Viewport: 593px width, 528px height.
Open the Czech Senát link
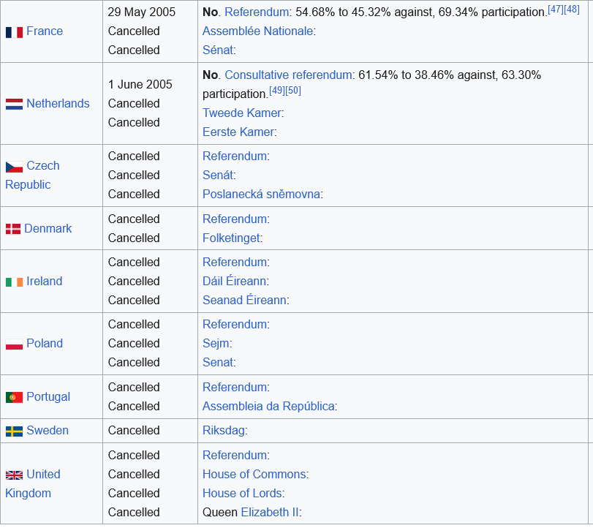click(x=218, y=175)
